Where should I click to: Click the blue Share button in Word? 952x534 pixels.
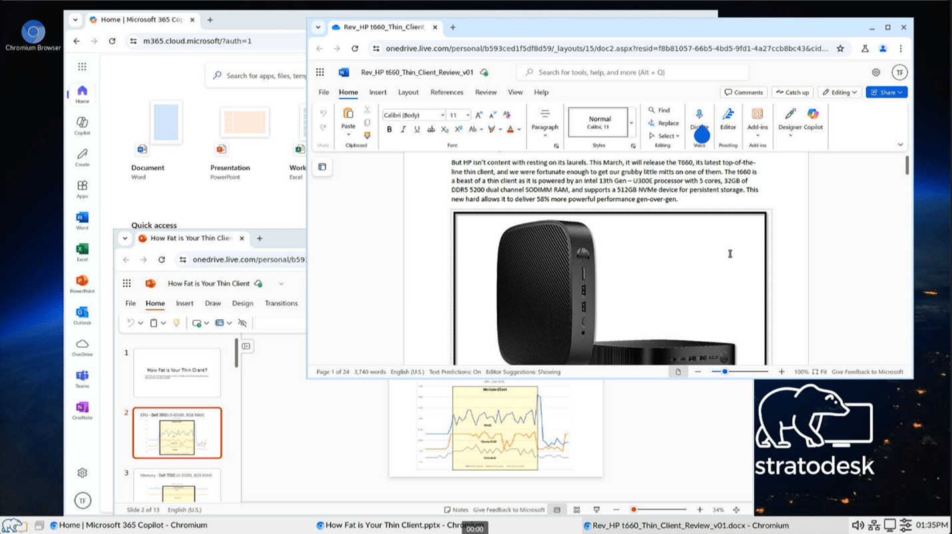pyautogui.click(x=886, y=92)
